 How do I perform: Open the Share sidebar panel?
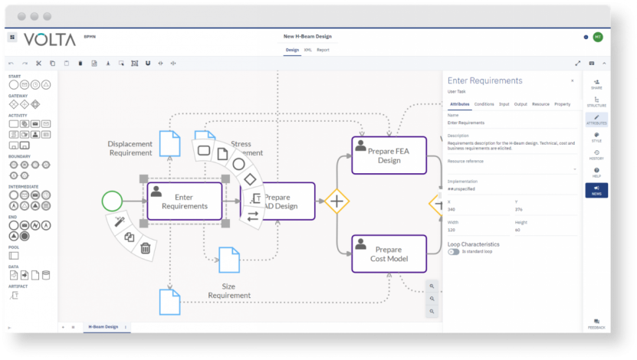596,84
